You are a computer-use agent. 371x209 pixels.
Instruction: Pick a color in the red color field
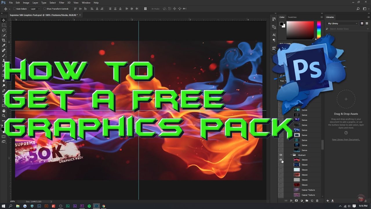(300, 30)
